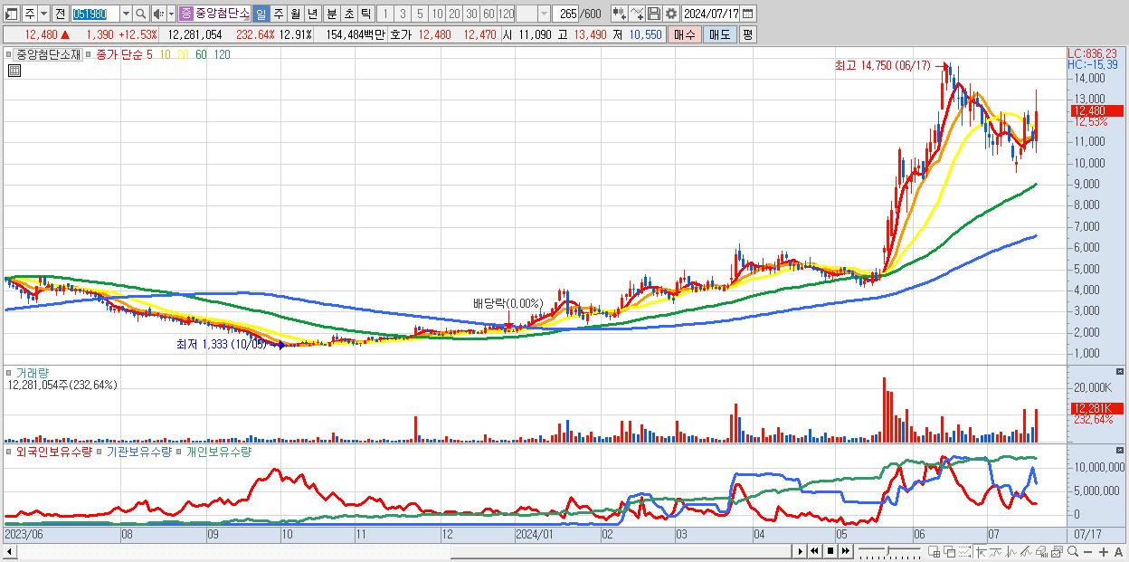Click the chart type line icon with arrow
The width and height of the screenshot is (1129, 562).
637,14
